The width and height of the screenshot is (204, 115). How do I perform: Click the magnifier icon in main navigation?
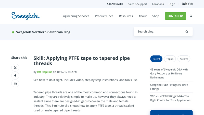click(x=191, y=16)
